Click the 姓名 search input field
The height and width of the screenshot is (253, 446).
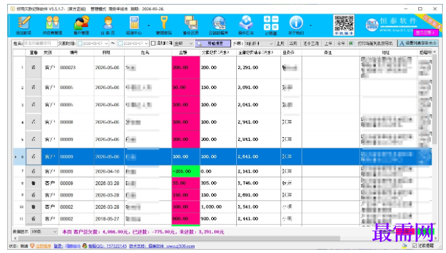tap(40, 43)
